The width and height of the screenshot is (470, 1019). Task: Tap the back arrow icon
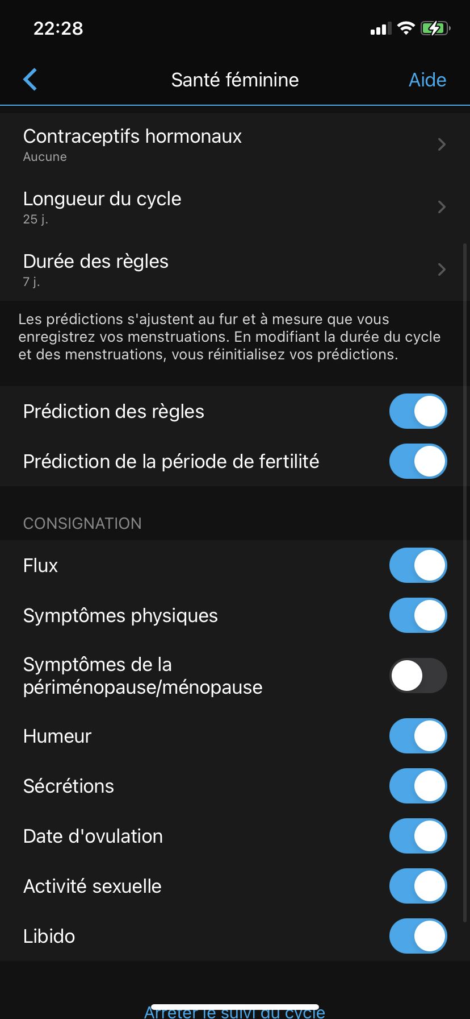(31, 80)
